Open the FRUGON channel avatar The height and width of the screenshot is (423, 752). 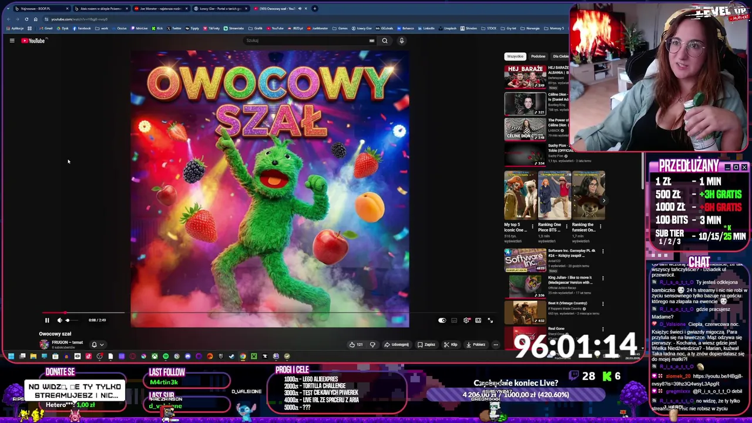[44, 344]
